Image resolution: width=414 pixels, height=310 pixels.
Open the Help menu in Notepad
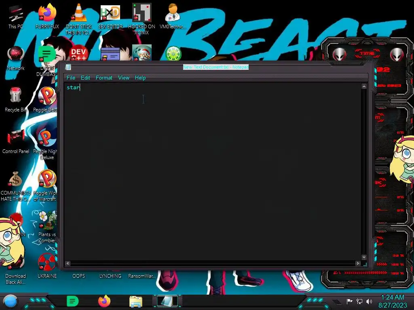click(x=140, y=78)
